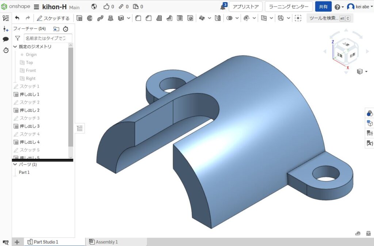Screen dimensions: 374x246
Task: Open versions and history in left sidebar
Action: (6, 50)
